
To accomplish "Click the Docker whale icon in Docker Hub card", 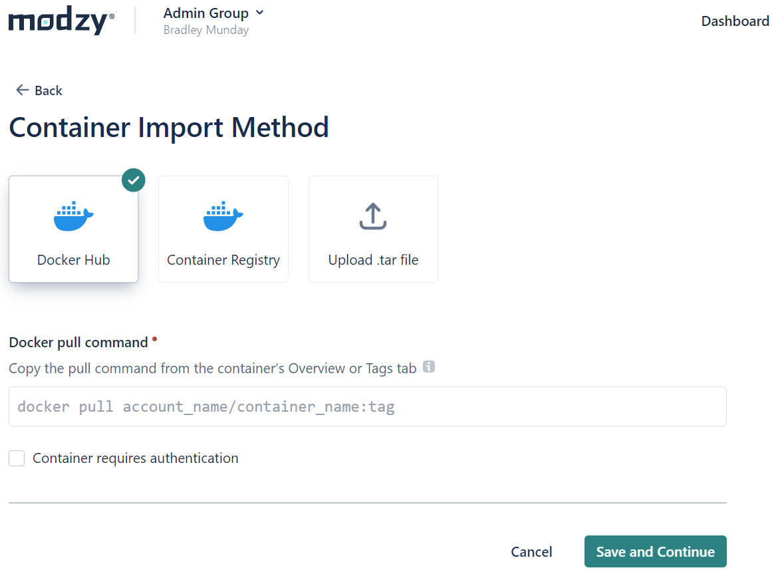I will point(74,216).
